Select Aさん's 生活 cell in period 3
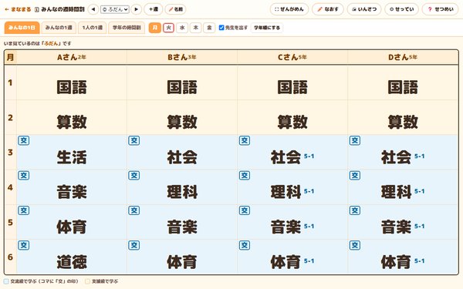The height and width of the screenshot is (289, 463). (x=72, y=152)
